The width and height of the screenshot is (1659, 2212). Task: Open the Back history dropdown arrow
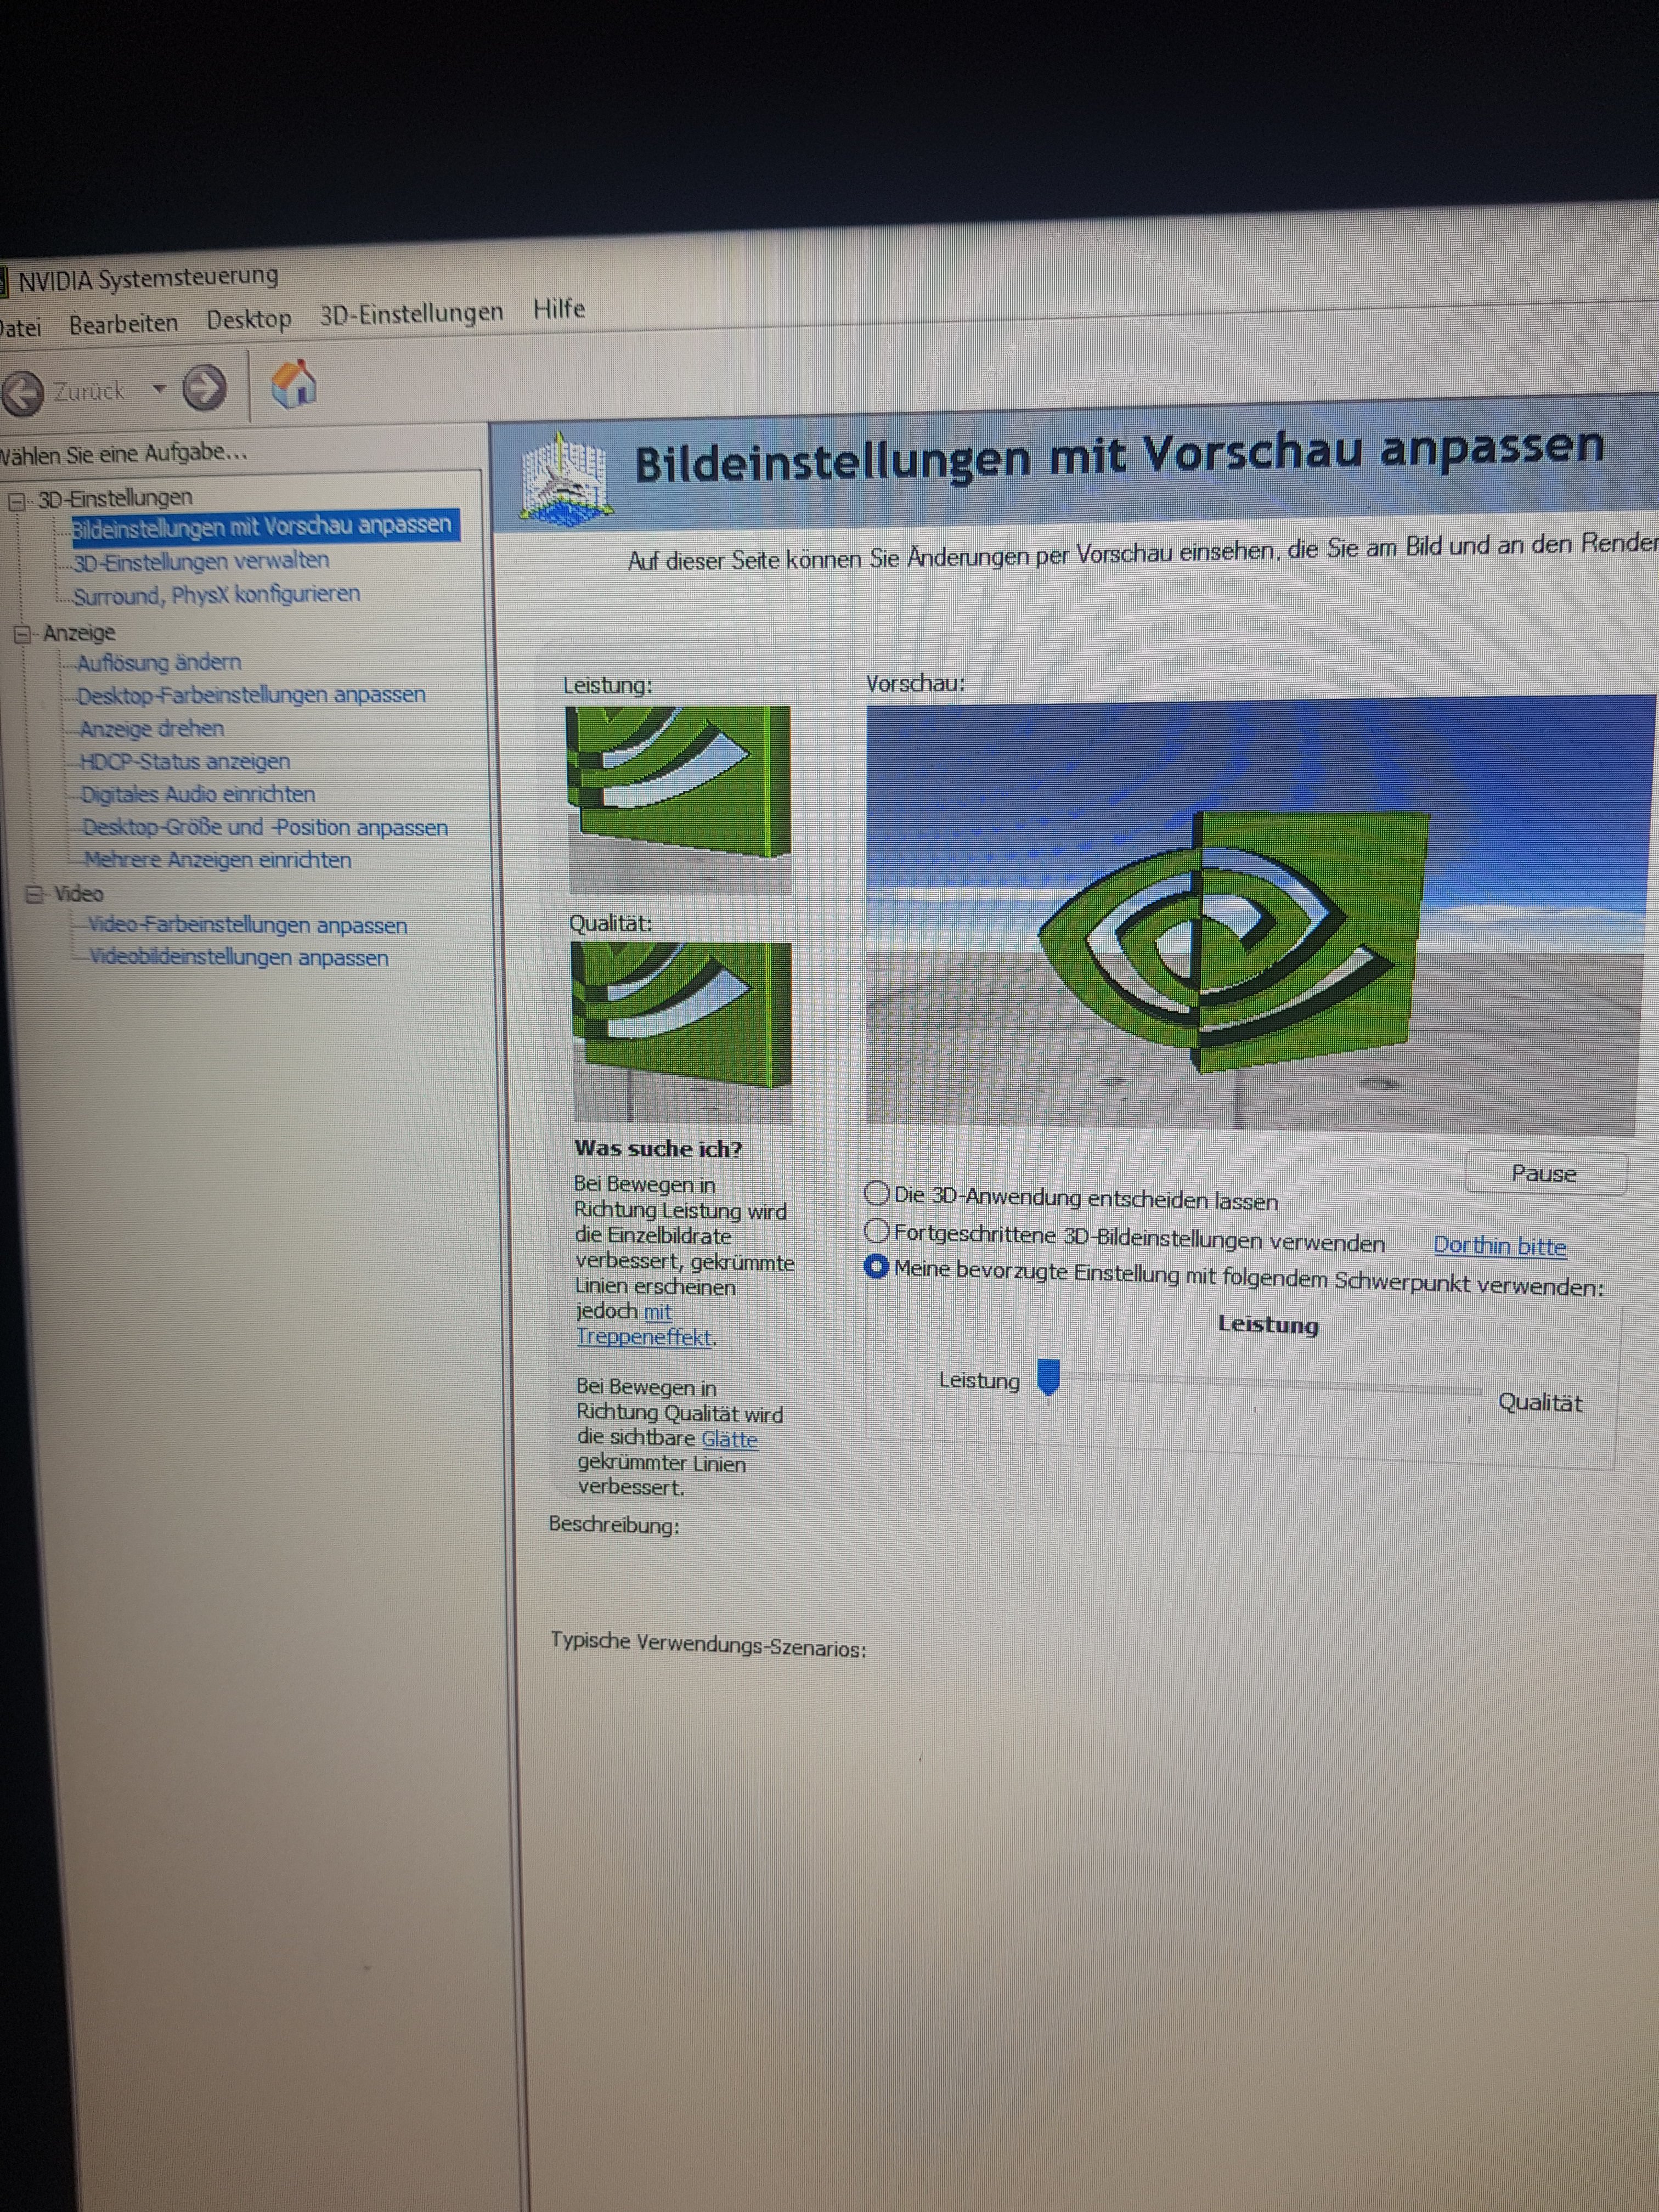(159, 388)
